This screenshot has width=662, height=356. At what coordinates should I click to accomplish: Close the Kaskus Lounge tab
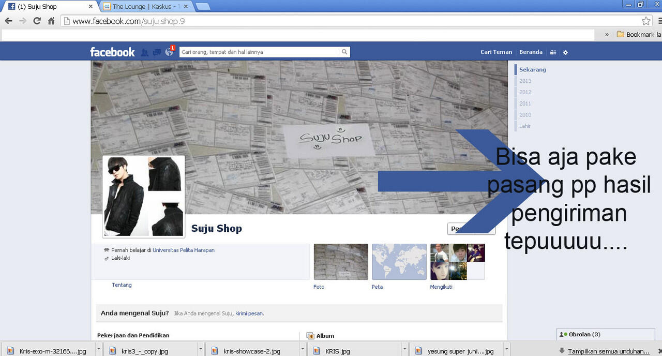pyautogui.click(x=186, y=7)
